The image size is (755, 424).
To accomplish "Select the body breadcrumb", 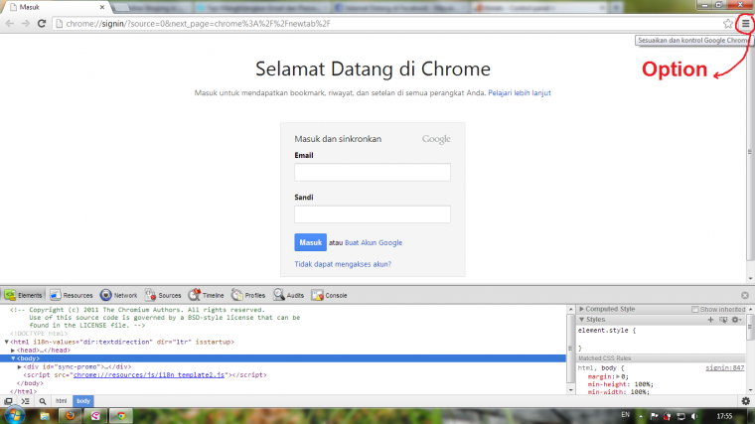I will [x=83, y=401].
